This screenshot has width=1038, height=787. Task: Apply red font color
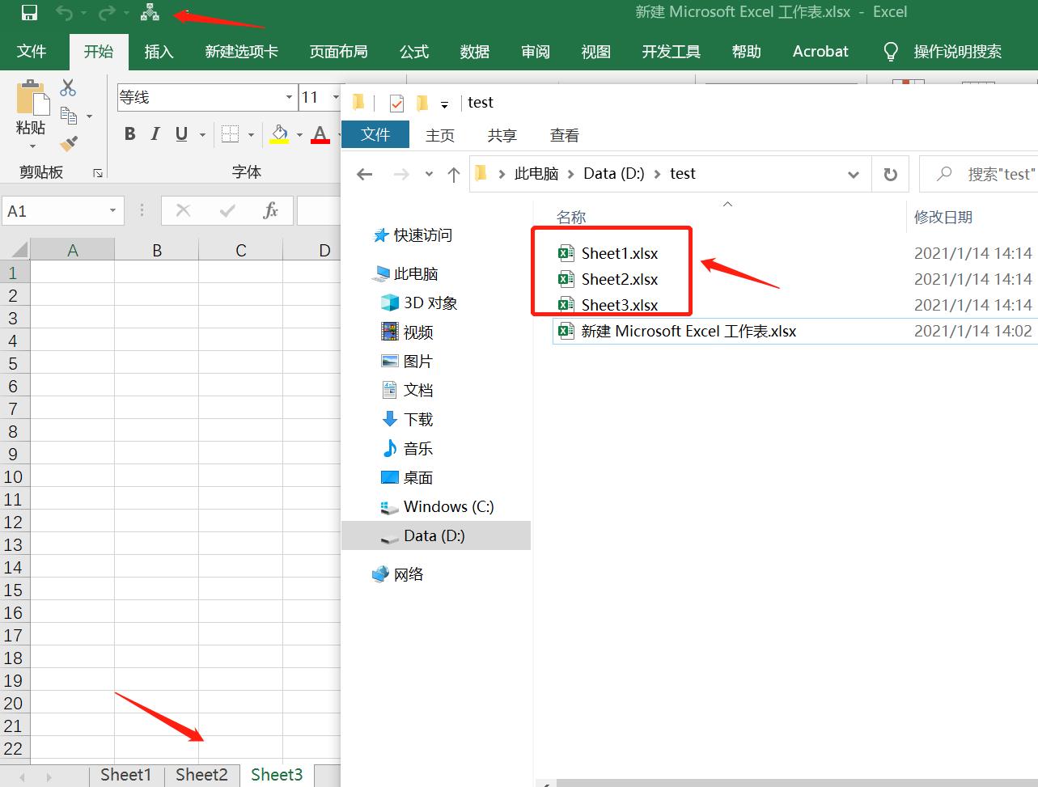click(320, 134)
